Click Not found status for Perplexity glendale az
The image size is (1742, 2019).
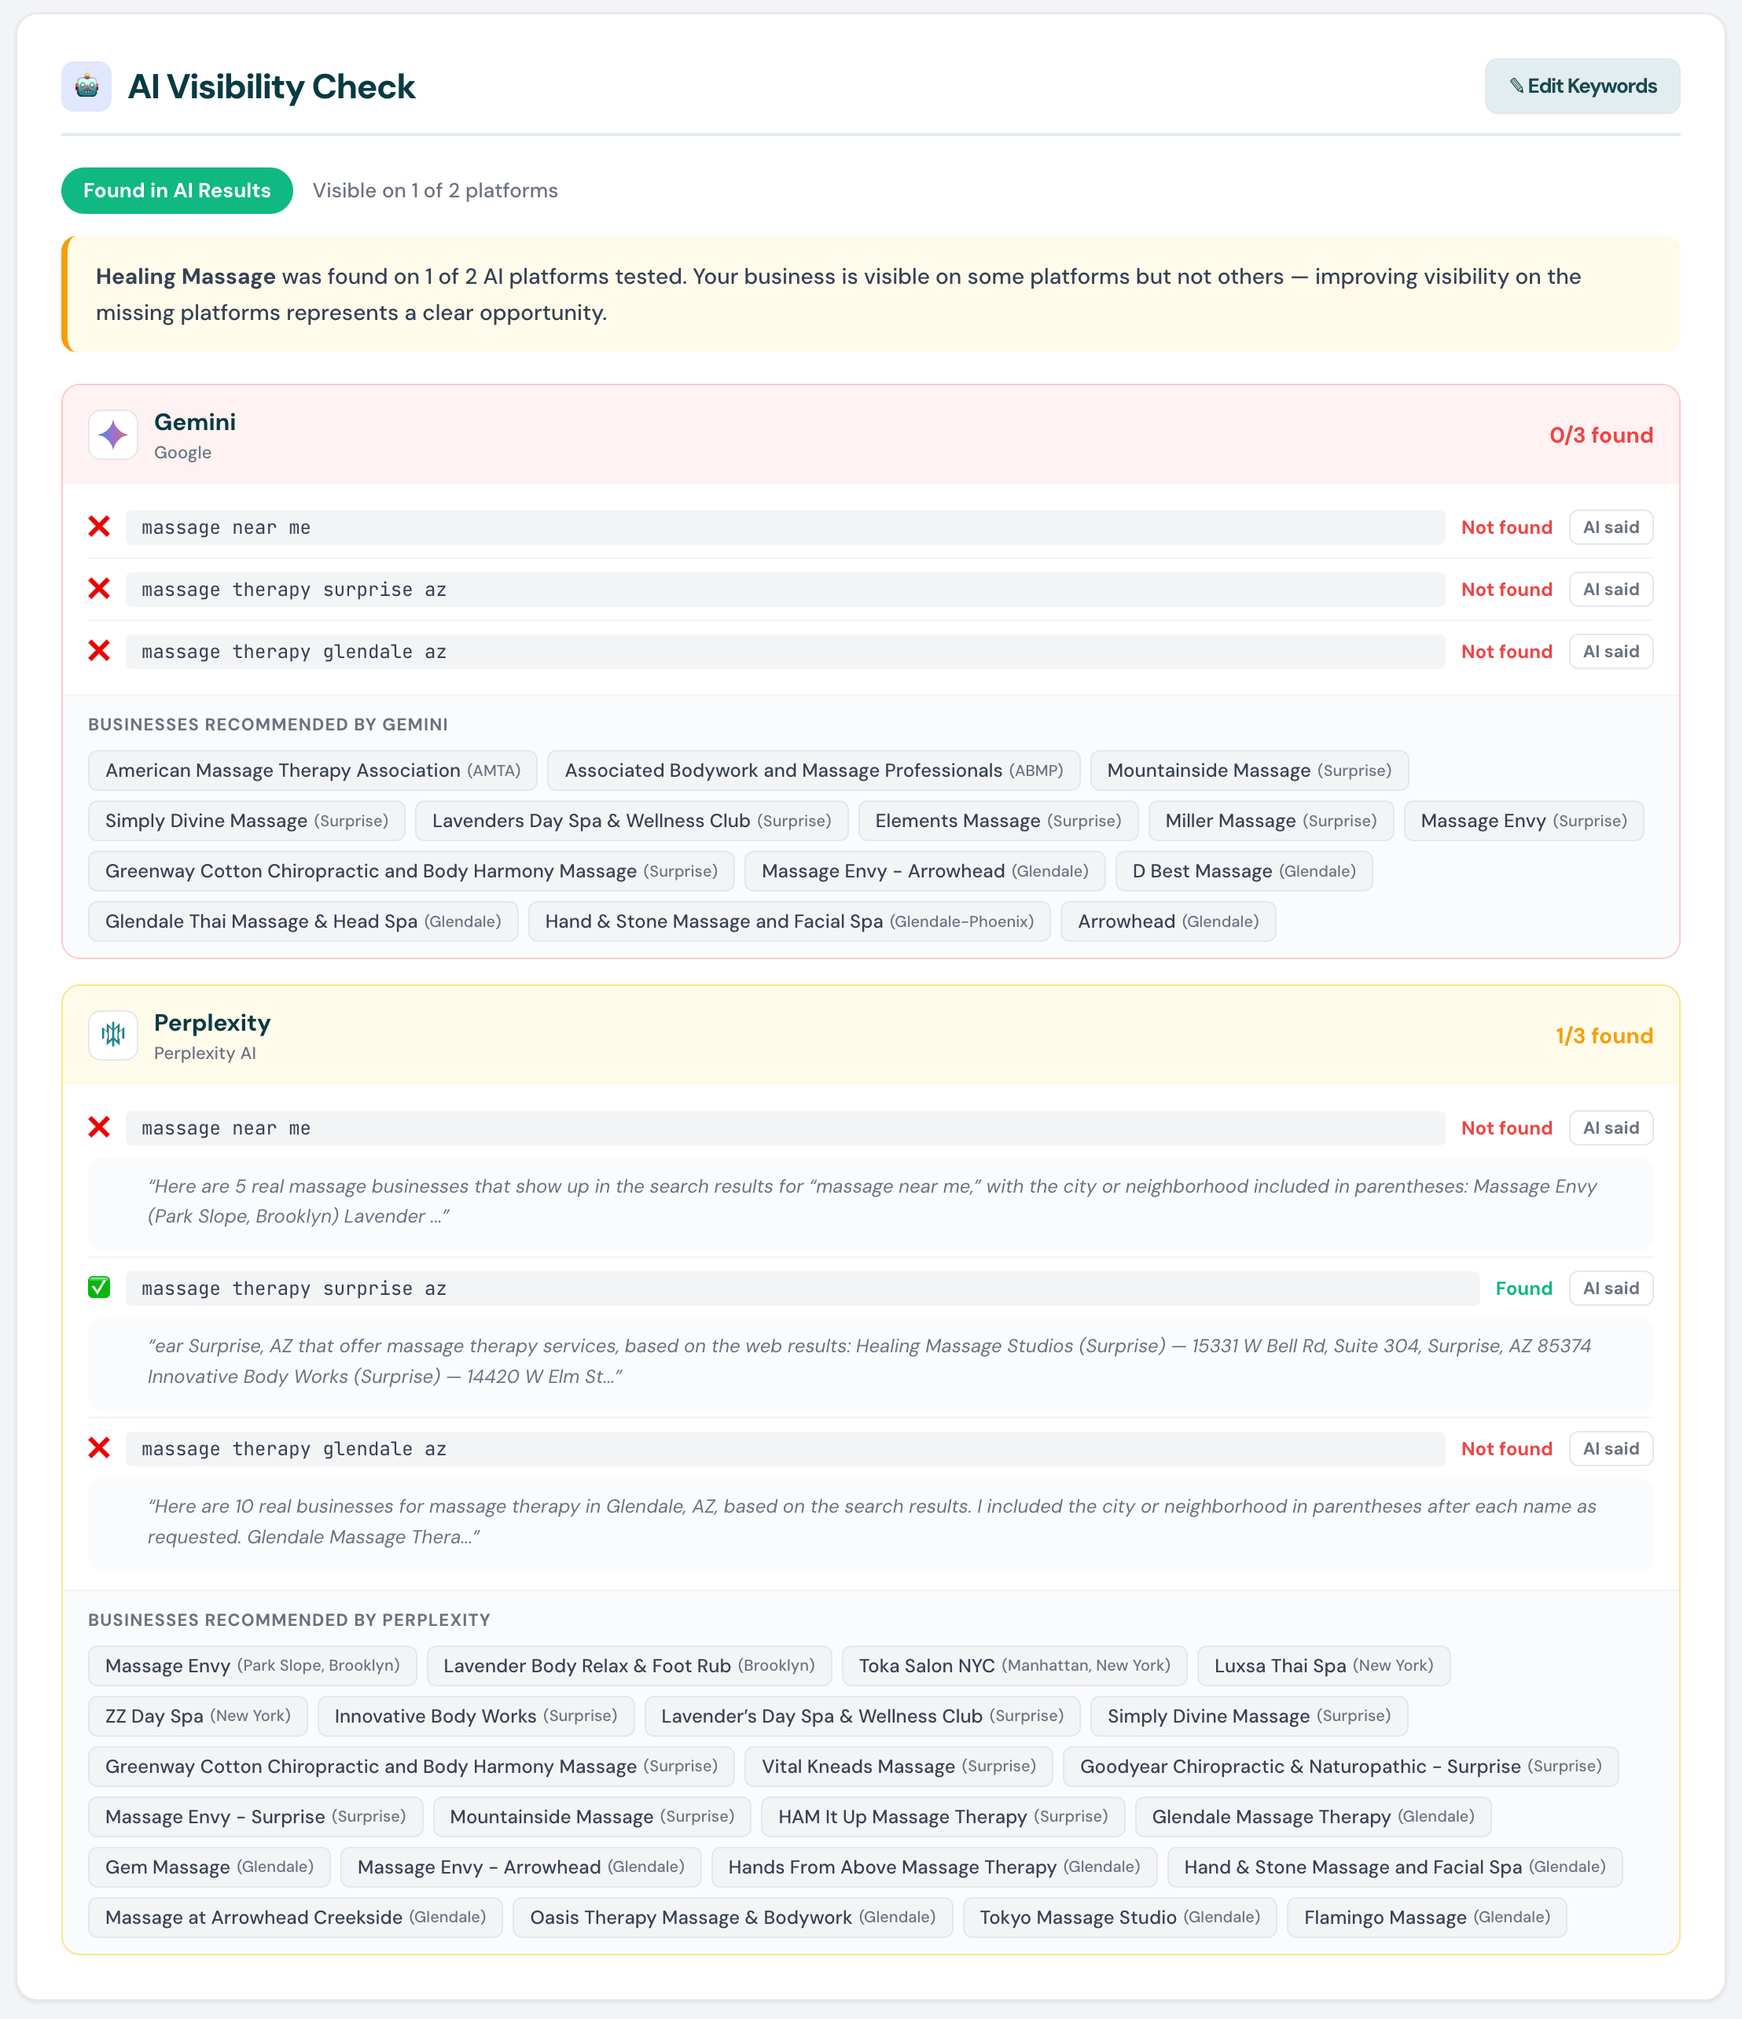point(1506,1448)
